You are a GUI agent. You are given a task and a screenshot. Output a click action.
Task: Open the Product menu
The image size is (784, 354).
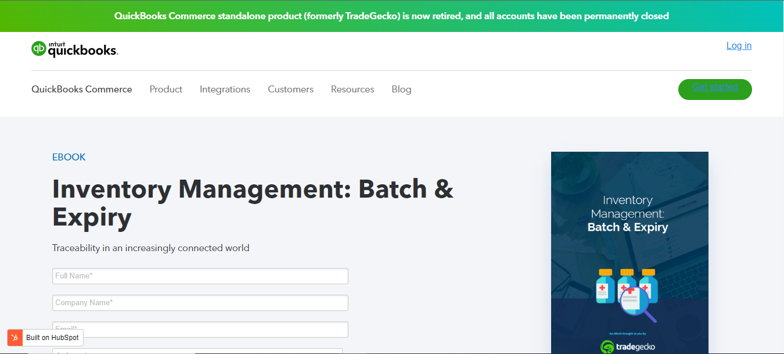coord(166,89)
